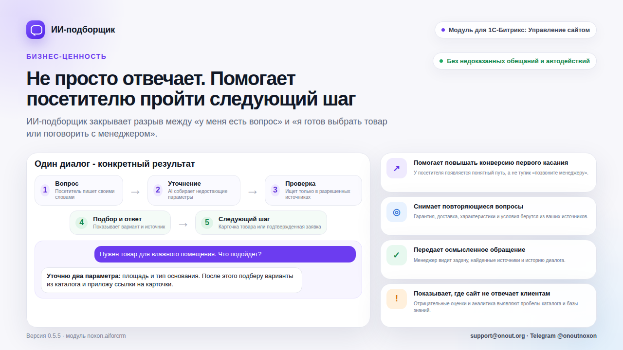The height and width of the screenshot is (350, 623).
Task: Click the text 'Менеджер видит задачу'
Action: (x=490, y=260)
